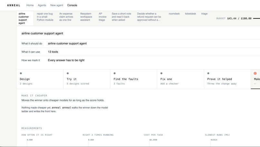Viewport: 260px width, 147px height.
Task: Click the status dot on Prove it helped
Action: point(208,73)
